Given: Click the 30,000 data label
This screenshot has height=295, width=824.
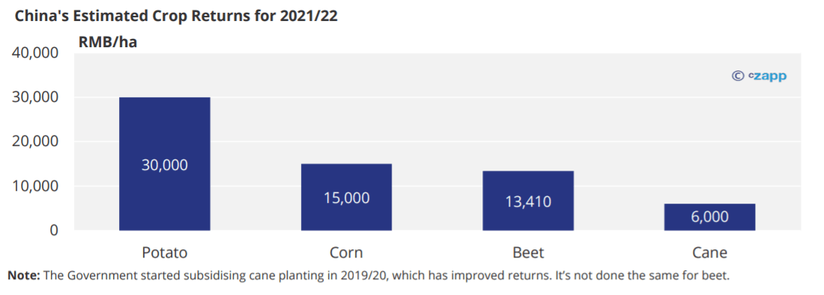Looking at the screenshot, I should point(165,165).
